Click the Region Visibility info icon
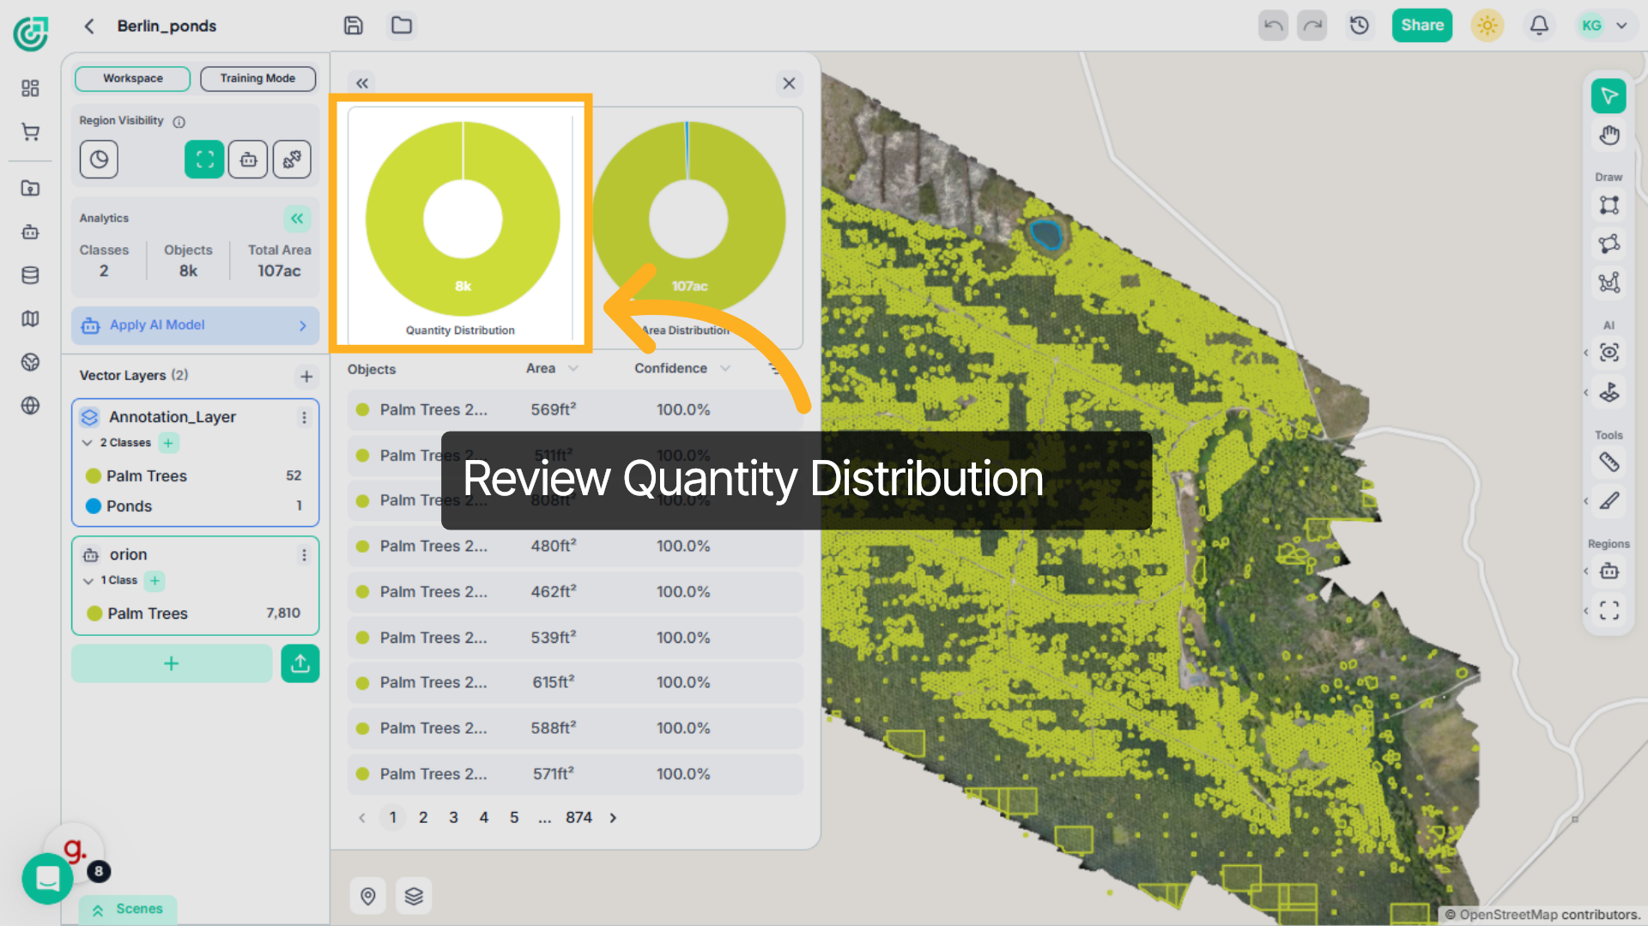 coord(179,122)
